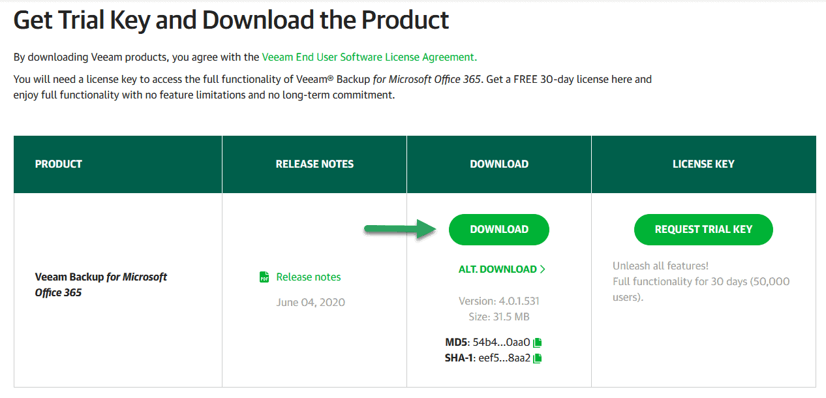Select the RELEASE NOTES column header

tap(314, 164)
